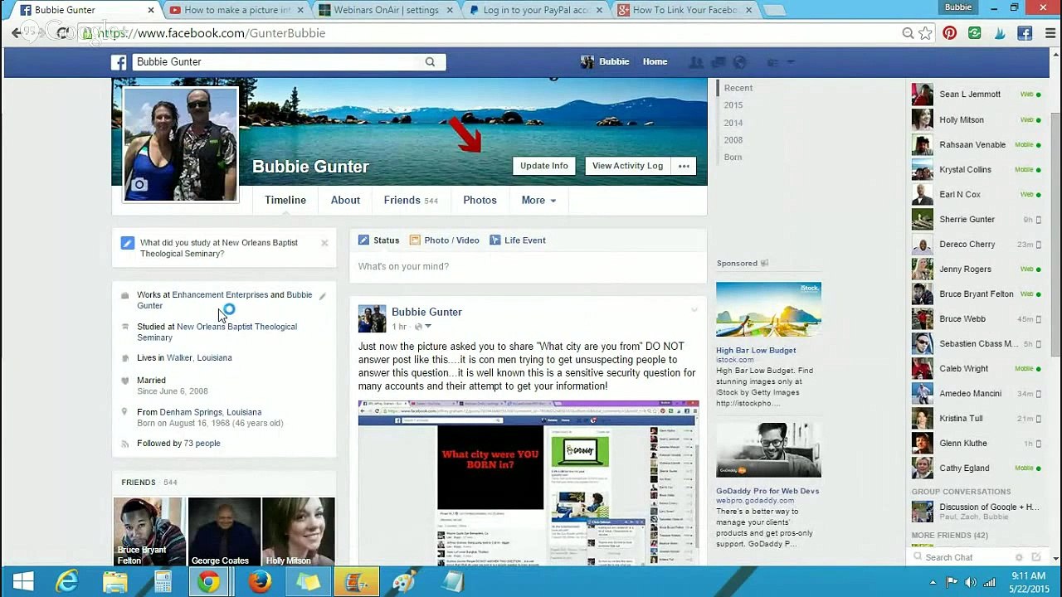Image resolution: width=1062 pixels, height=597 pixels.
Task: Open the three-dots menu beside View Activity Log
Action: pos(684,166)
